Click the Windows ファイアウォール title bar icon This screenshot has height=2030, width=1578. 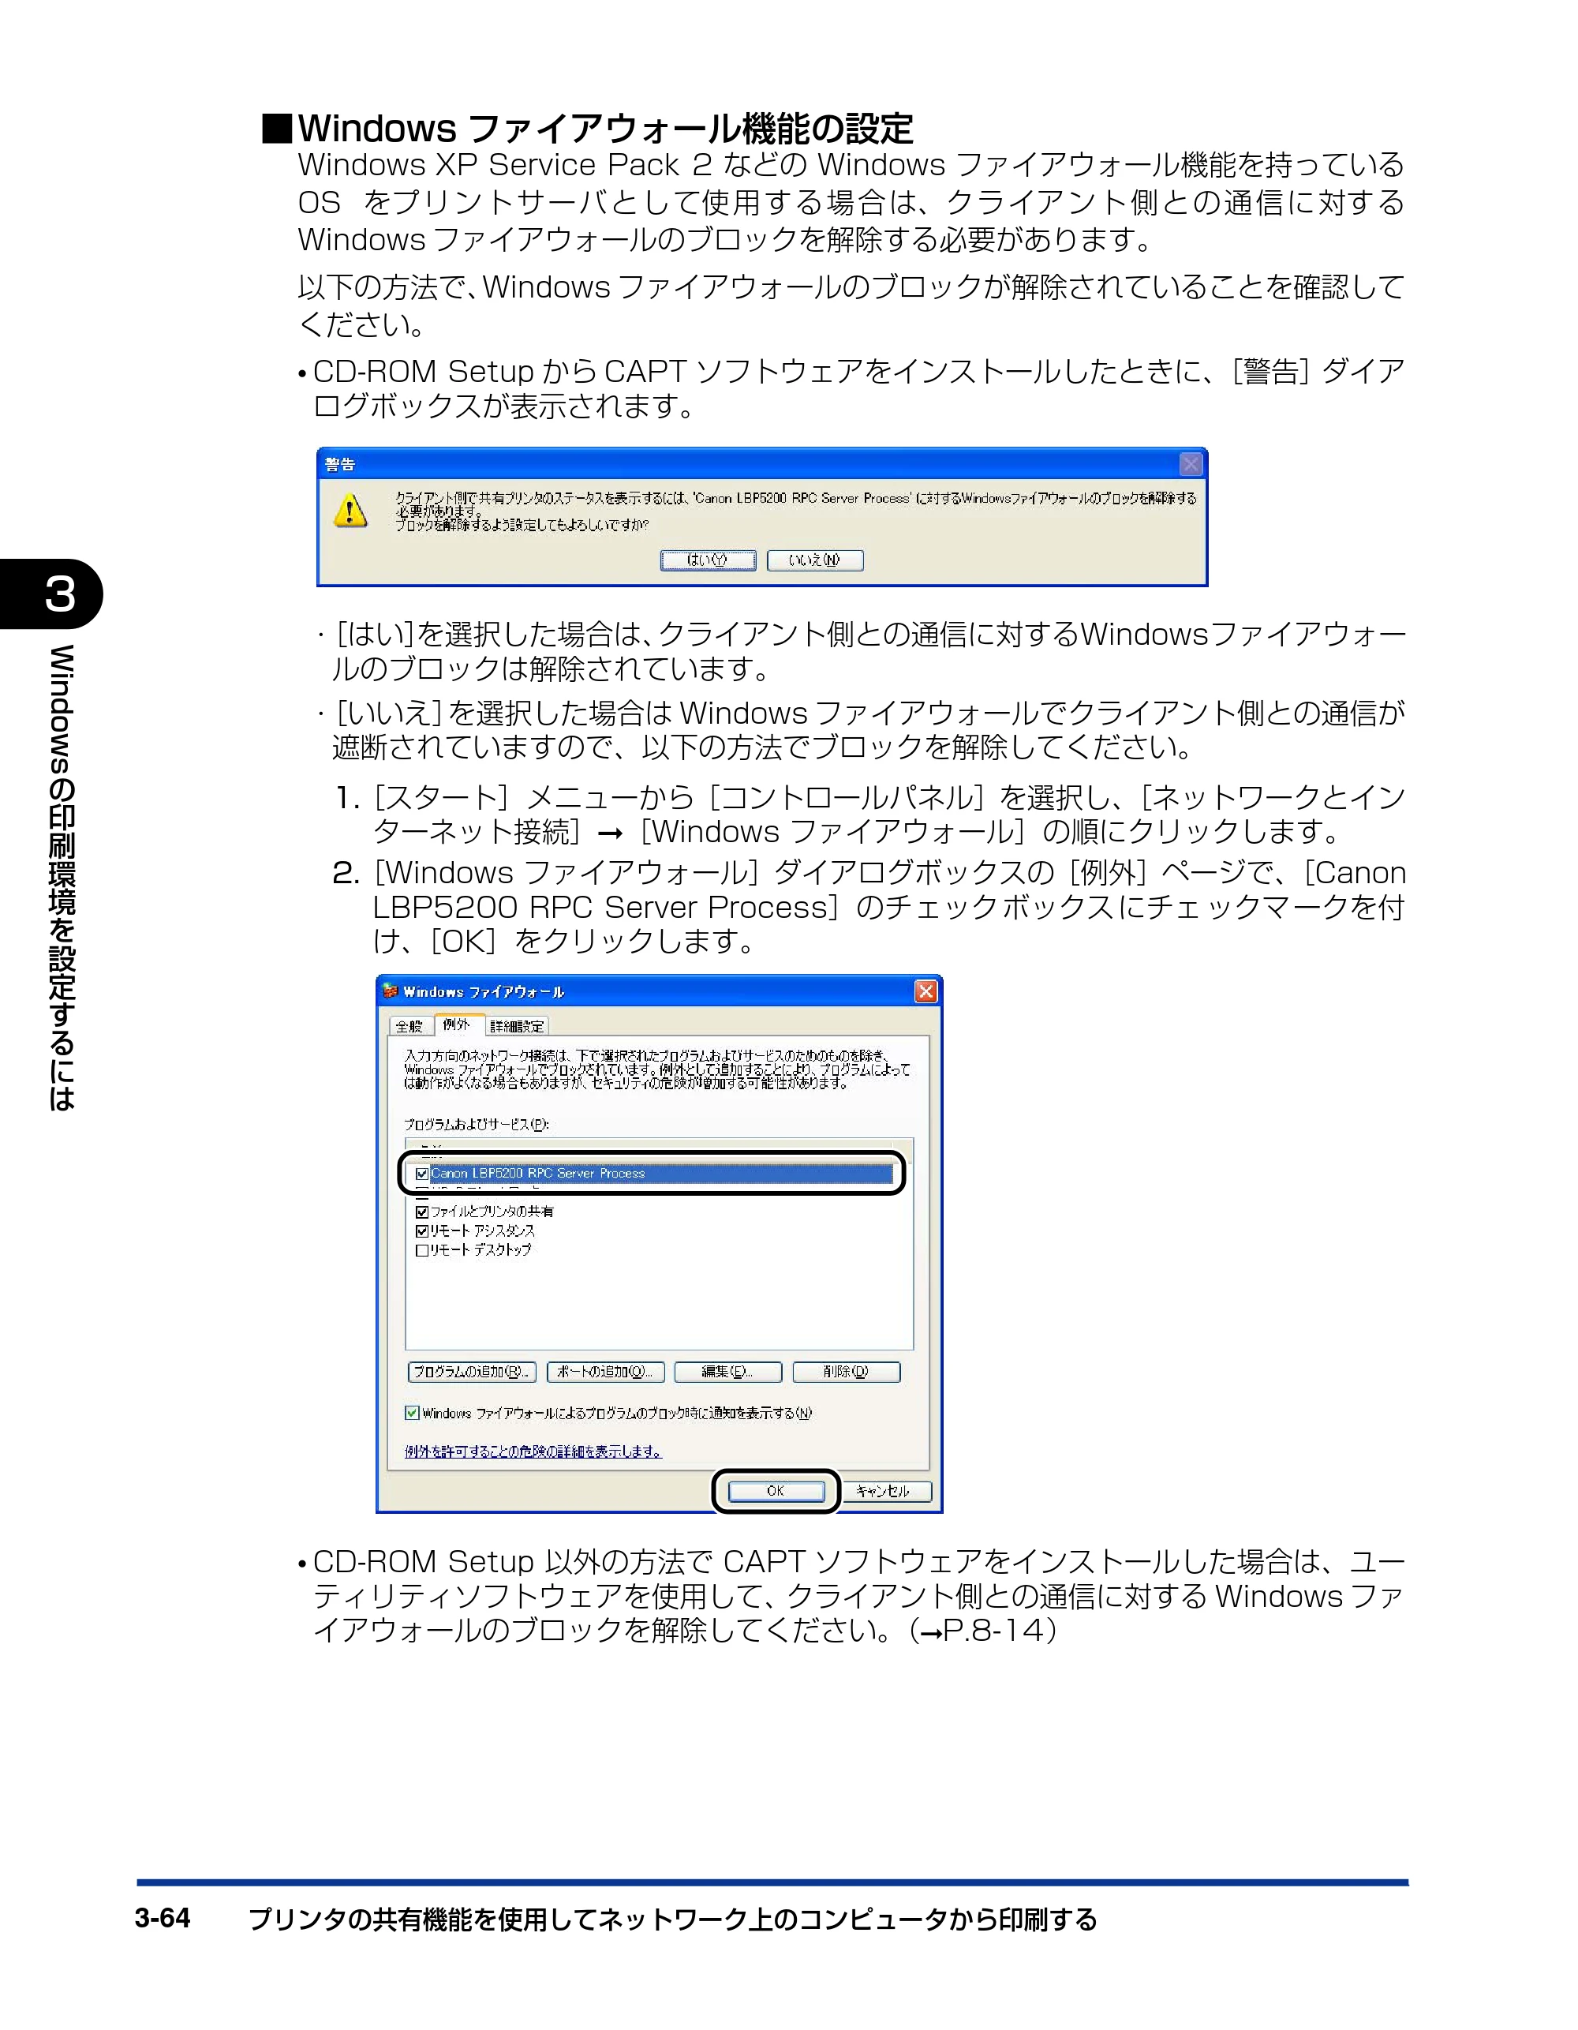coord(391,991)
